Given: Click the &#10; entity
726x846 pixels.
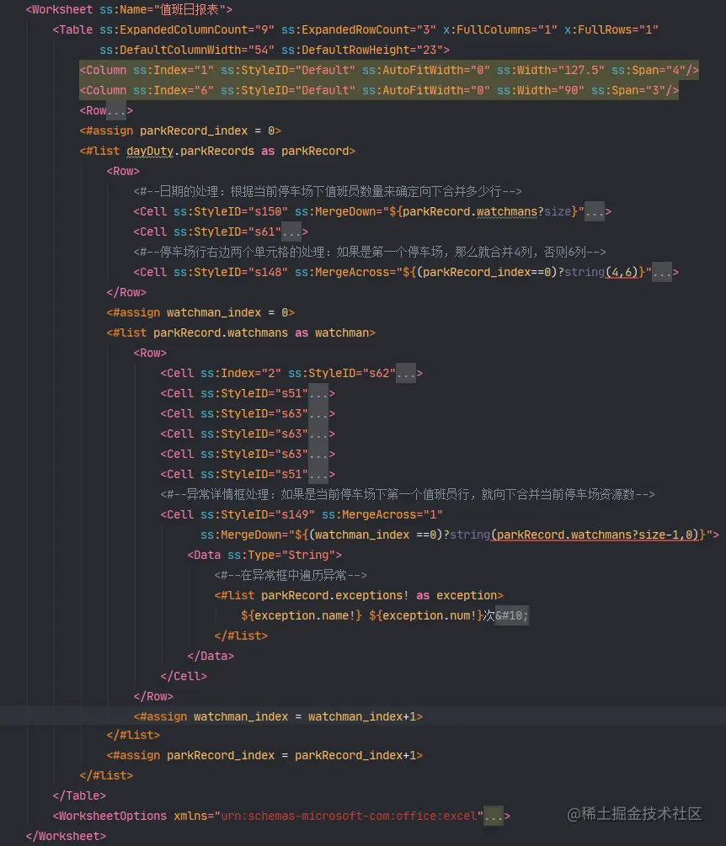Looking at the screenshot, I should [x=512, y=615].
